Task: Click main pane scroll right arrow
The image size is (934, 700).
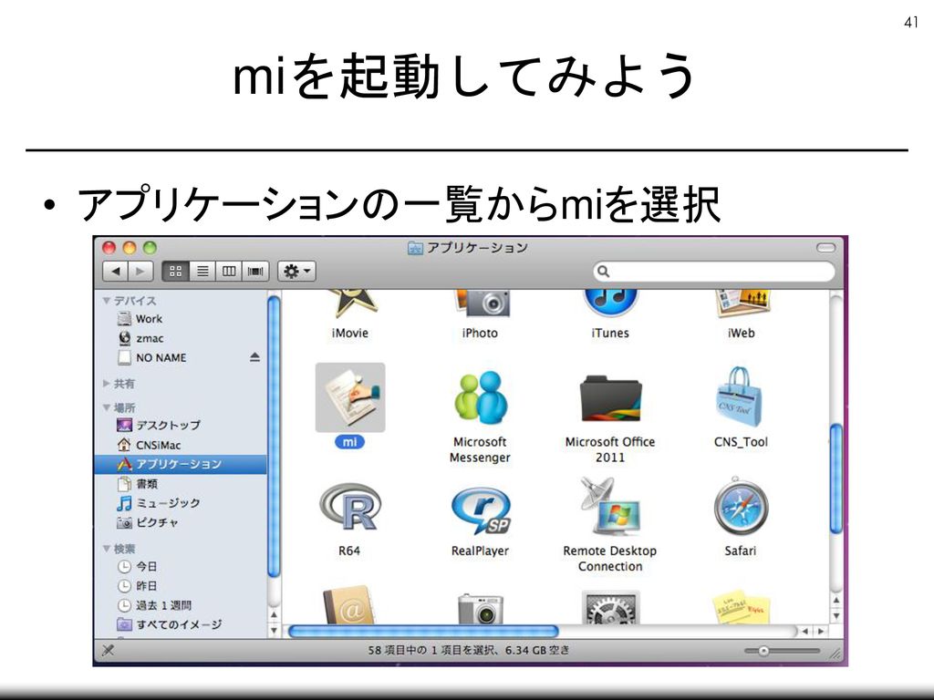Action: (x=821, y=631)
